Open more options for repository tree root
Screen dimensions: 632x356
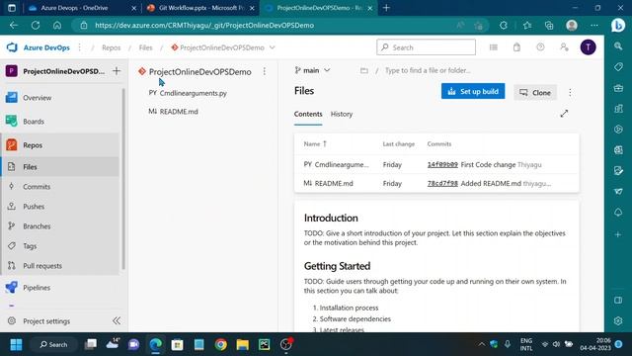(x=265, y=71)
